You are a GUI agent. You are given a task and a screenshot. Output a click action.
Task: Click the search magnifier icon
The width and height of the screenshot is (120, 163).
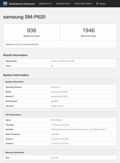(97, 4)
